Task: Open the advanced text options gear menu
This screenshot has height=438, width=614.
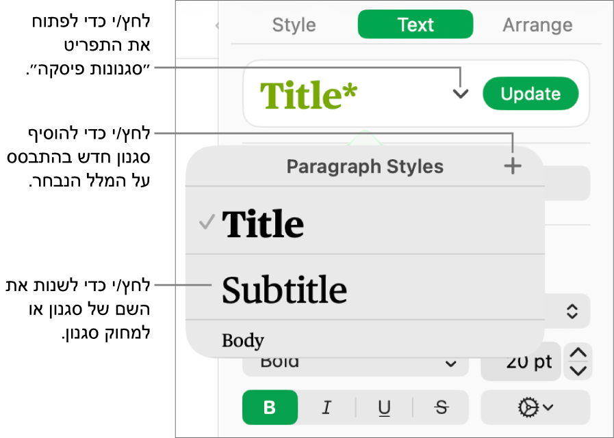Action: coord(535,408)
